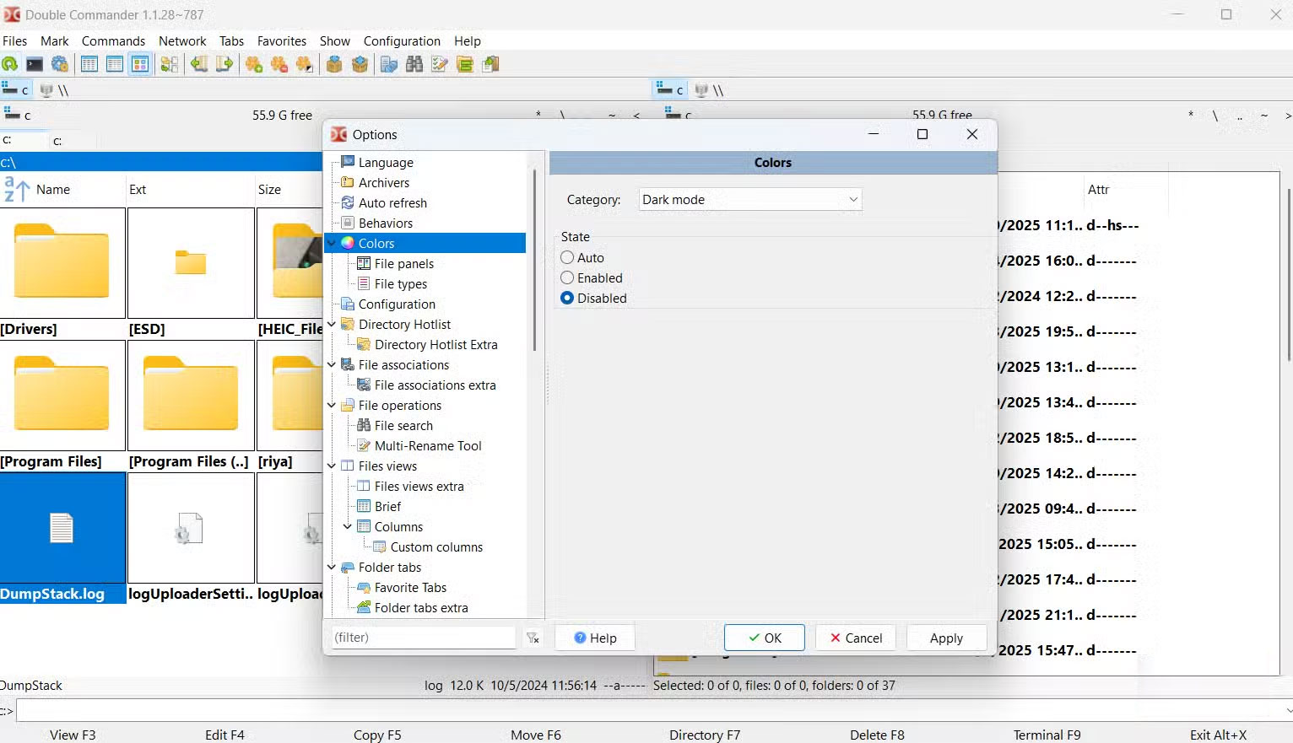
Task: Click the Refresh toolbar icon
Action: [9, 64]
